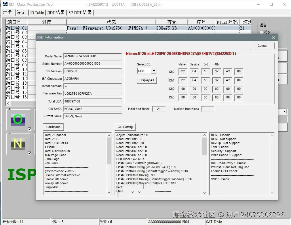291x225 pixels.
Task: Click Ch0 4th value 32
Action: tap(216, 71)
